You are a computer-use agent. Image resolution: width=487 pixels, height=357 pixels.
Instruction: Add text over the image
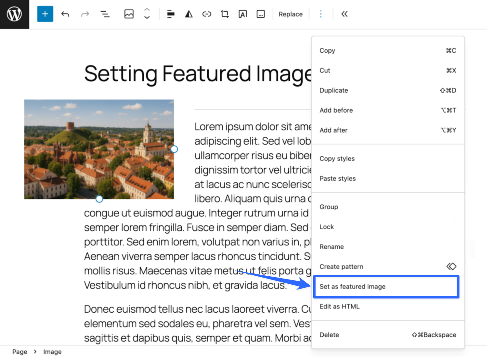pyautogui.click(x=243, y=14)
